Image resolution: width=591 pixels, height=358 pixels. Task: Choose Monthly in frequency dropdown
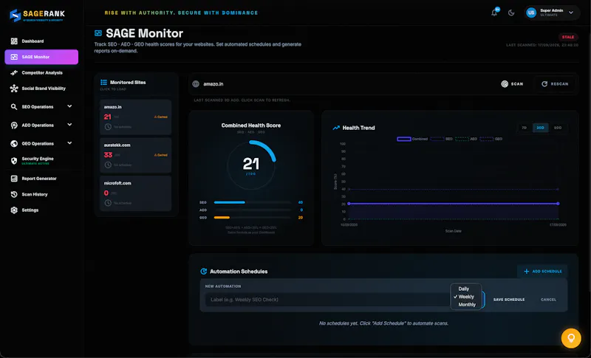[x=466, y=305]
